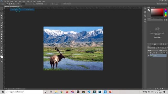This screenshot has width=168, height=94.
Task: Click the Delete layer trash button
Action: point(165,89)
